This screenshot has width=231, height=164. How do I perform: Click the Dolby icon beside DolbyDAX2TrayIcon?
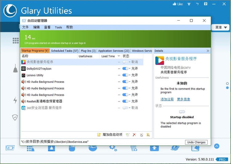(x=23, y=69)
